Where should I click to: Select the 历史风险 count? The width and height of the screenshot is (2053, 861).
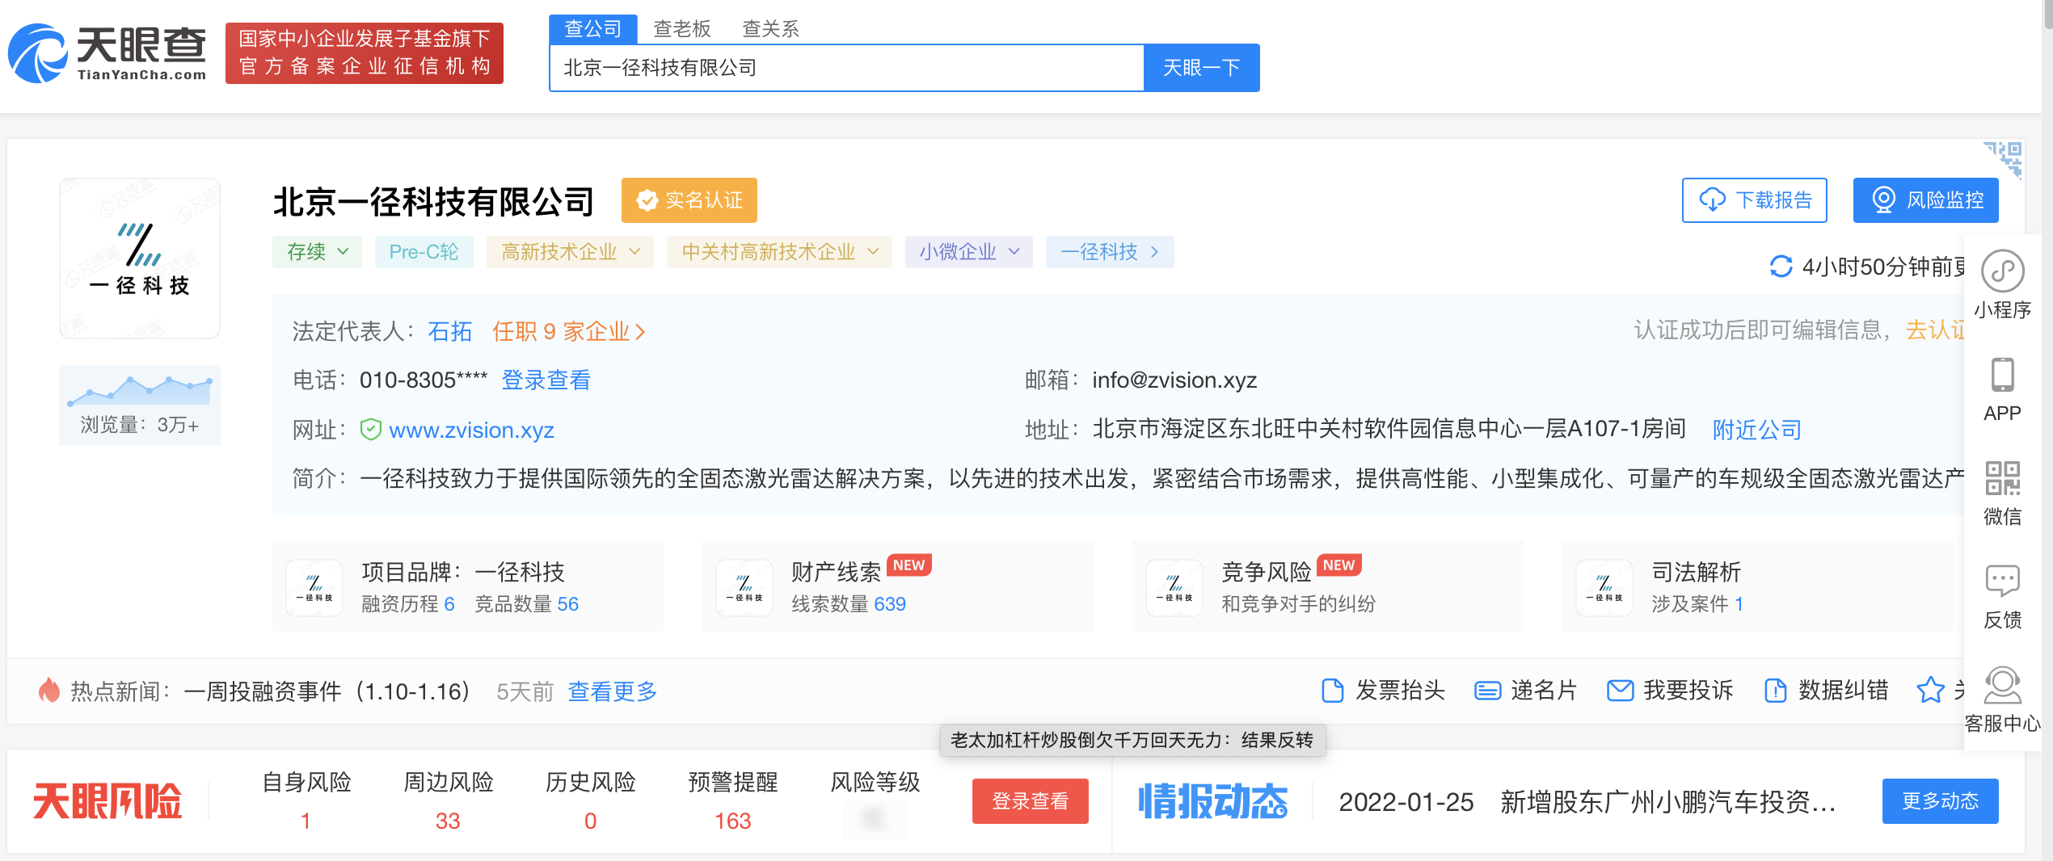pos(591,821)
